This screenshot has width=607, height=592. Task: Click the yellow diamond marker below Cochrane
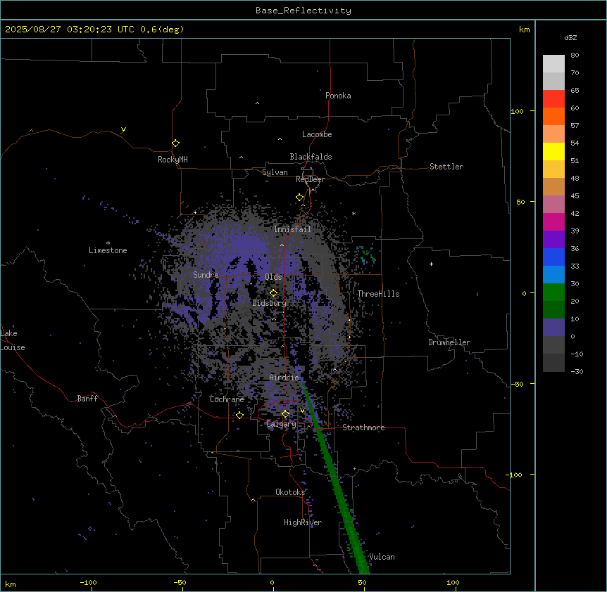(x=239, y=416)
